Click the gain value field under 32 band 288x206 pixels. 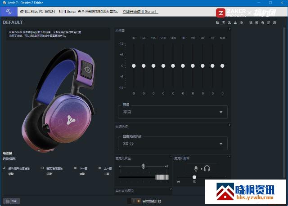134,93
